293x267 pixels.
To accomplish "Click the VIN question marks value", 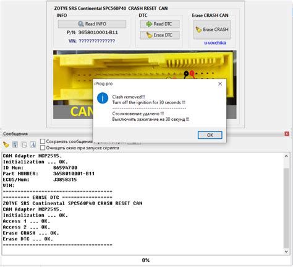I will pos(97,41).
